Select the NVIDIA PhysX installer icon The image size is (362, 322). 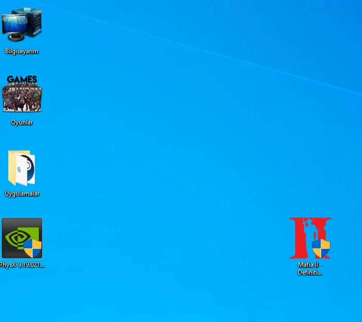tap(22, 238)
